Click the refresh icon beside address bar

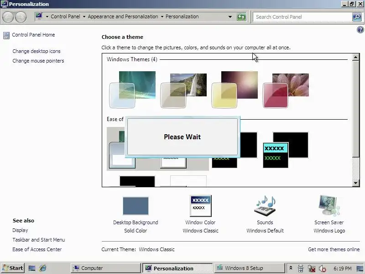click(x=241, y=17)
